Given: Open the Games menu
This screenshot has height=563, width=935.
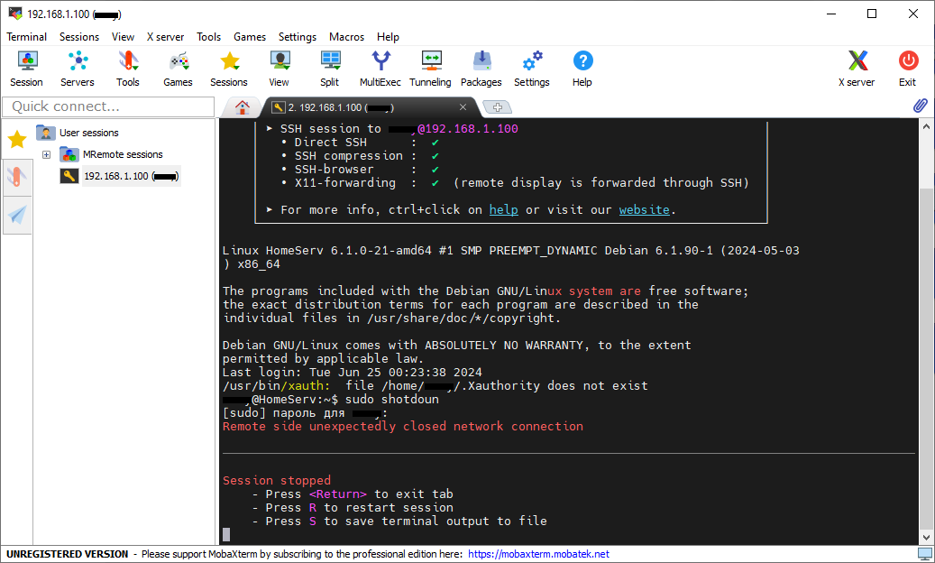Looking at the screenshot, I should click(x=250, y=37).
